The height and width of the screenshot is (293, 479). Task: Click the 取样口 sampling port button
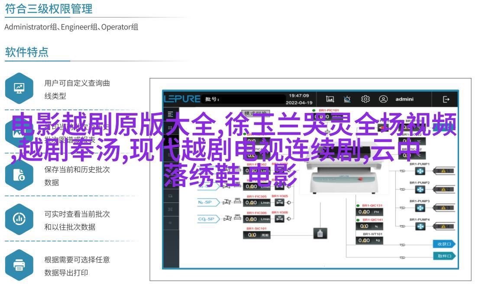click(x=444, y=256)
